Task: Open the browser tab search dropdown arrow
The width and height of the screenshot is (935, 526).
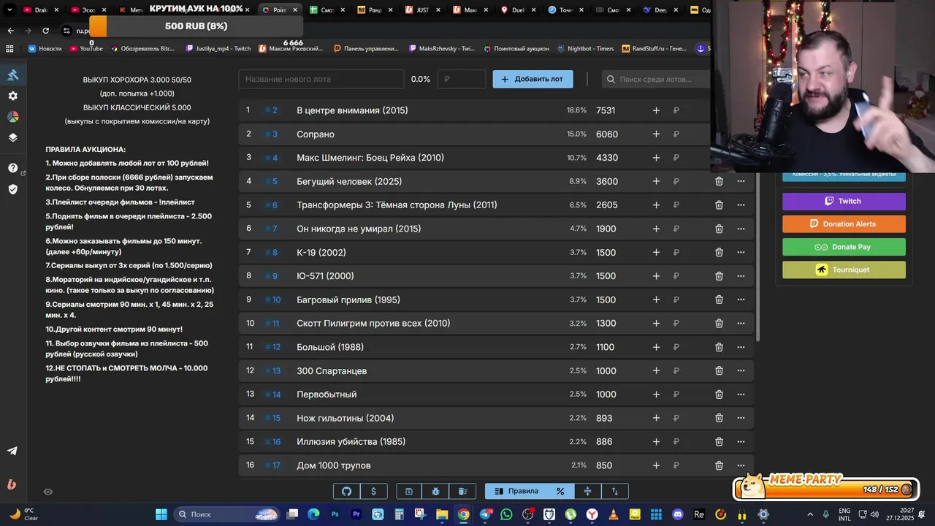Action: click(9, 10)
